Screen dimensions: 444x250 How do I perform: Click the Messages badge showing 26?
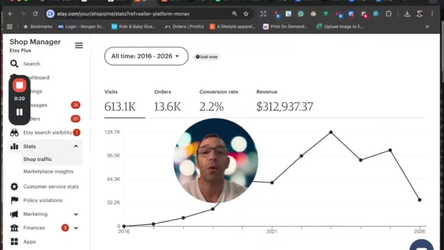click(75, 105)
